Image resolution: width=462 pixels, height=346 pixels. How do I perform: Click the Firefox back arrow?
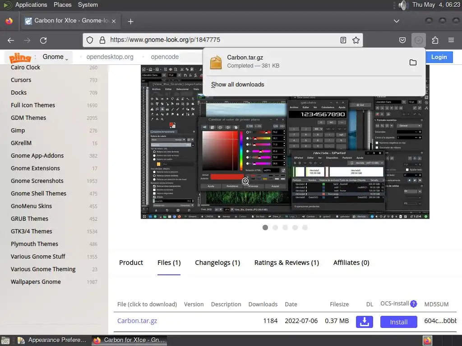click(11, 40)
